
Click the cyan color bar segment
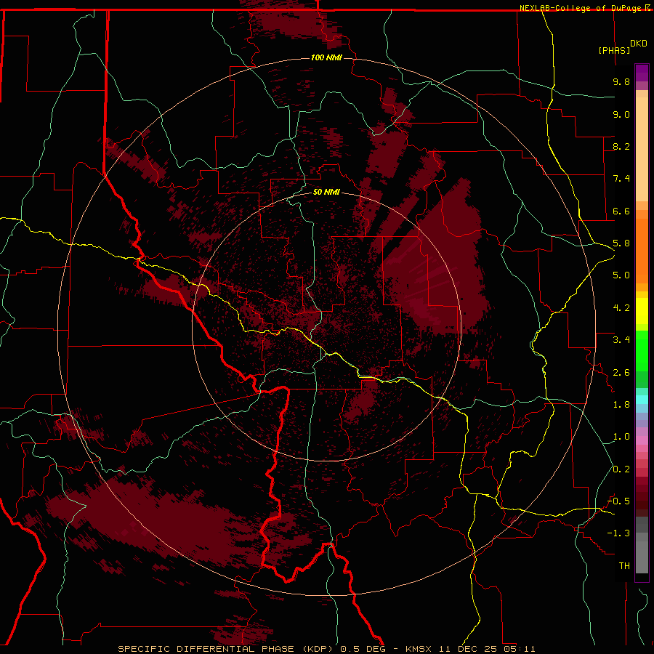point(642,400)
